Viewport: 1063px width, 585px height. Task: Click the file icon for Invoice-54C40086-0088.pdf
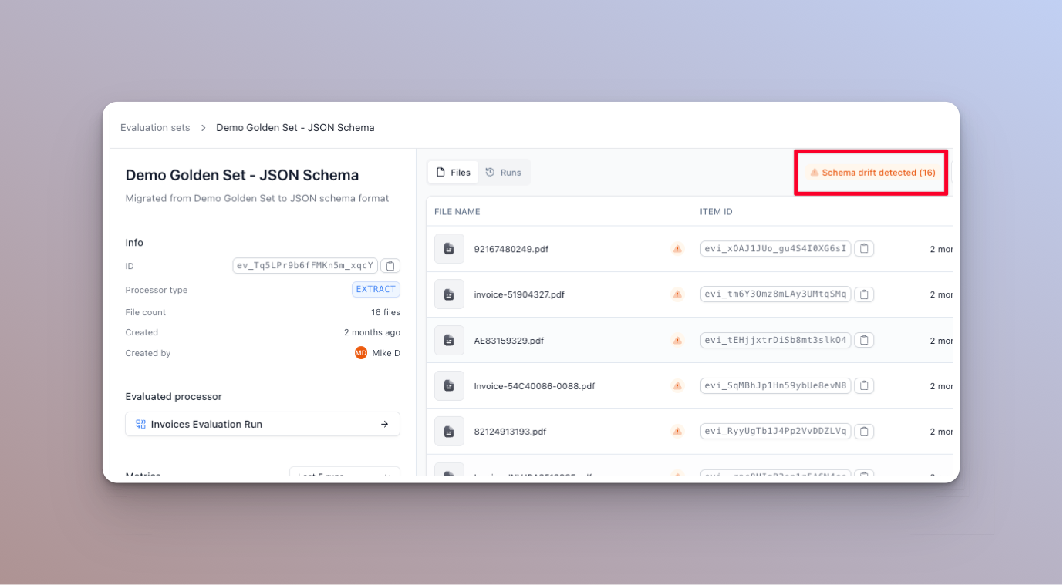(x=449, y=386)
